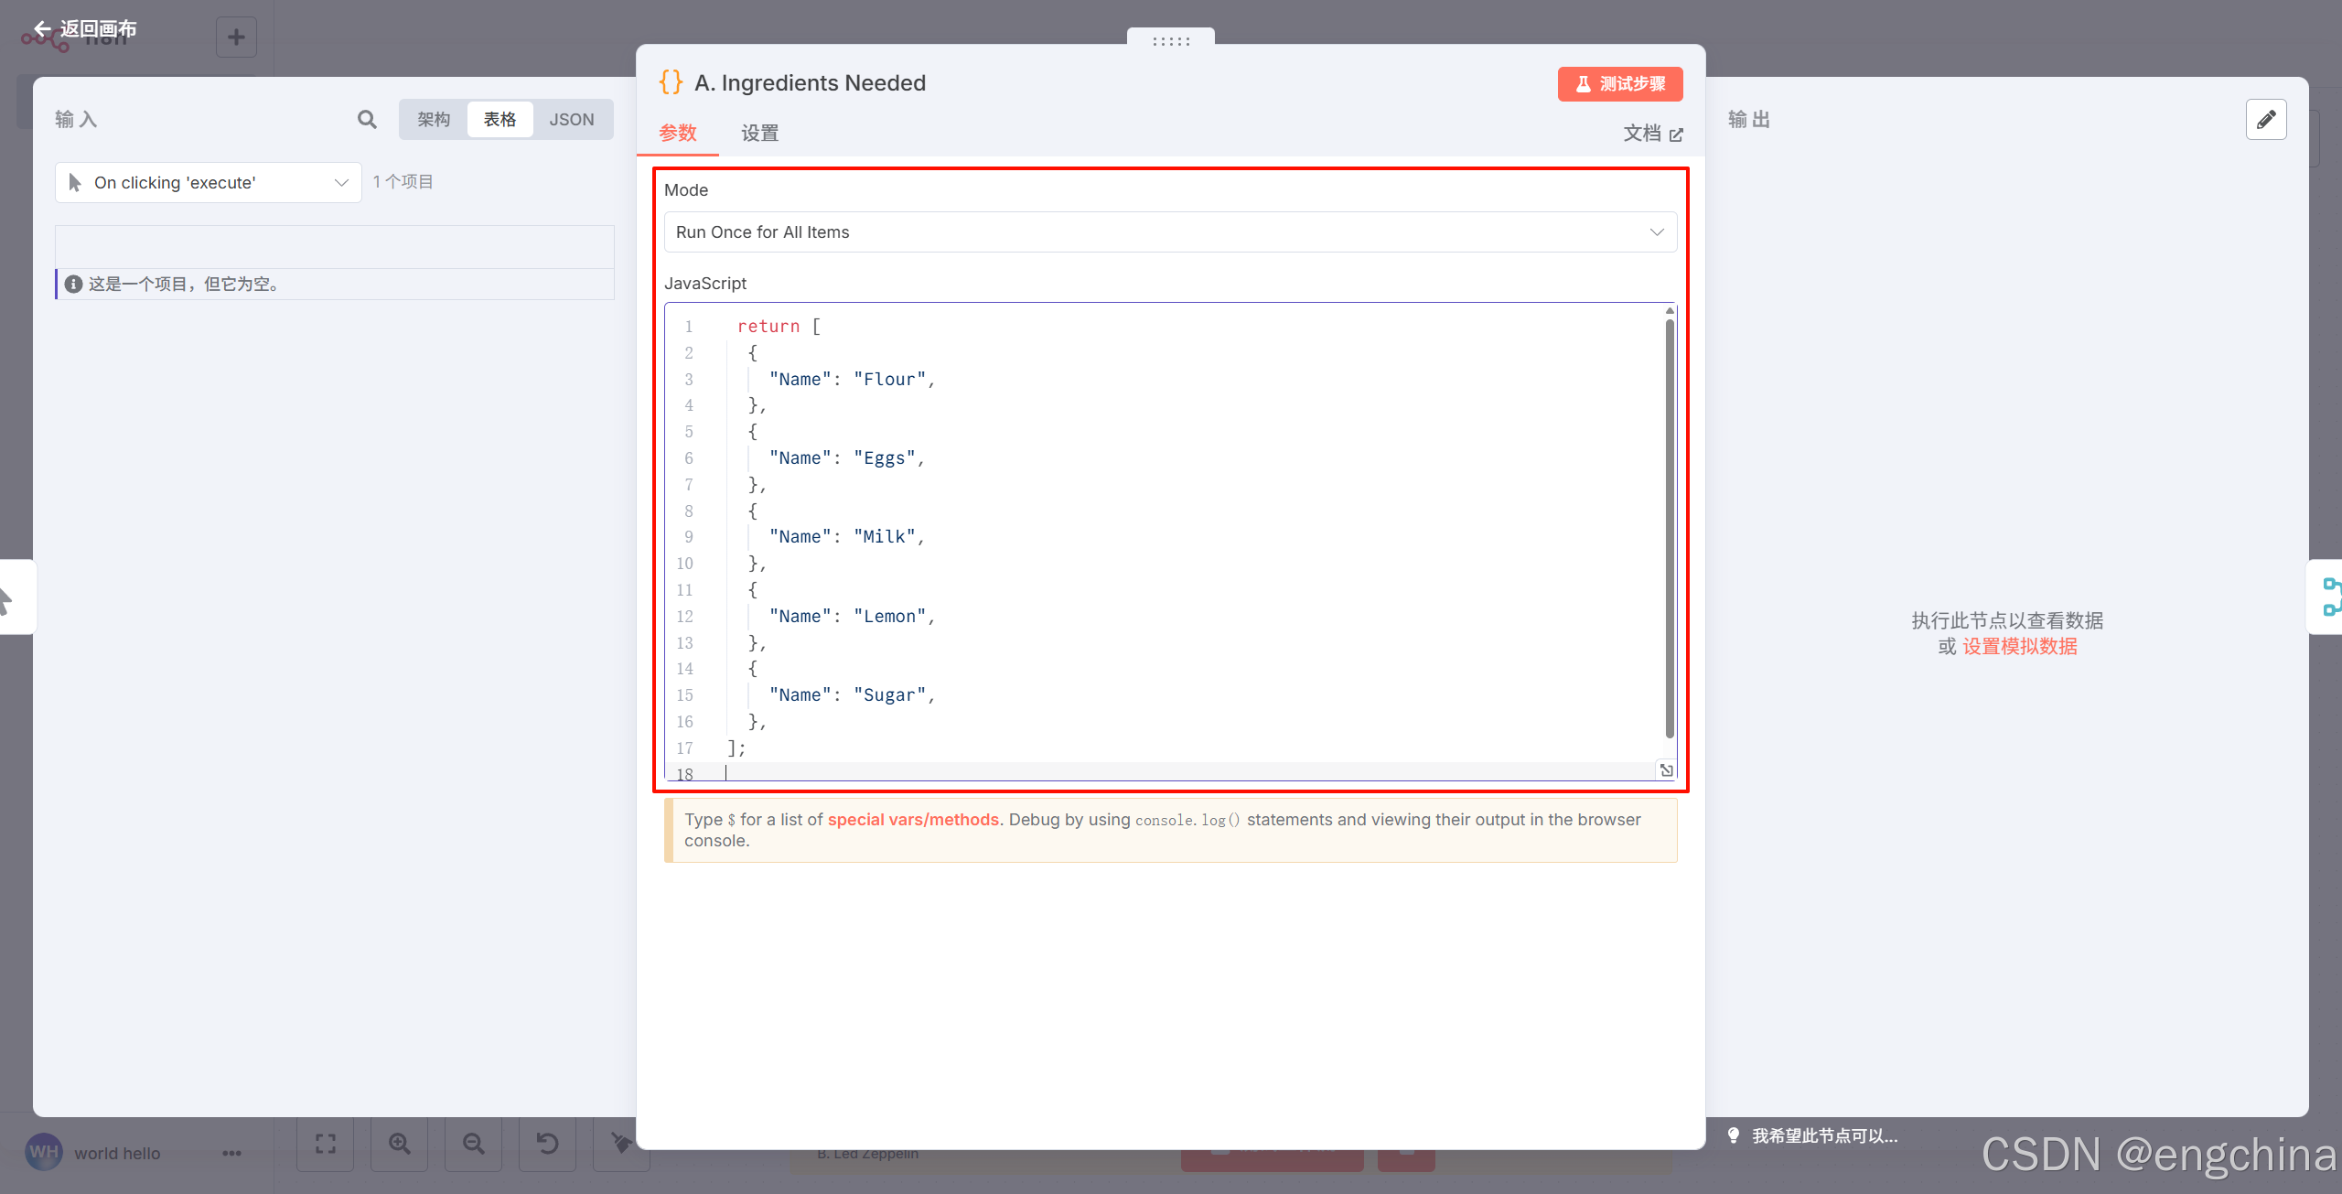This screenshot has width=2342, height=1194.
Task: Open the 参数 parameters tab
Action: (678, 134)
